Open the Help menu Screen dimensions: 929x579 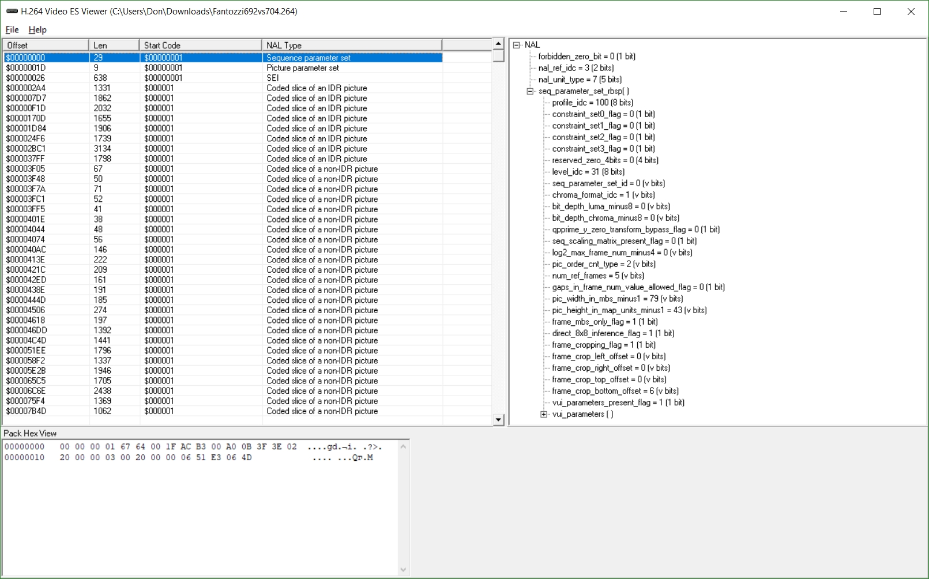tap(37, 29)
